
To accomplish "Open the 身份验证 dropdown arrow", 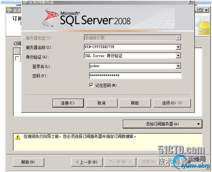I will 178,56.
